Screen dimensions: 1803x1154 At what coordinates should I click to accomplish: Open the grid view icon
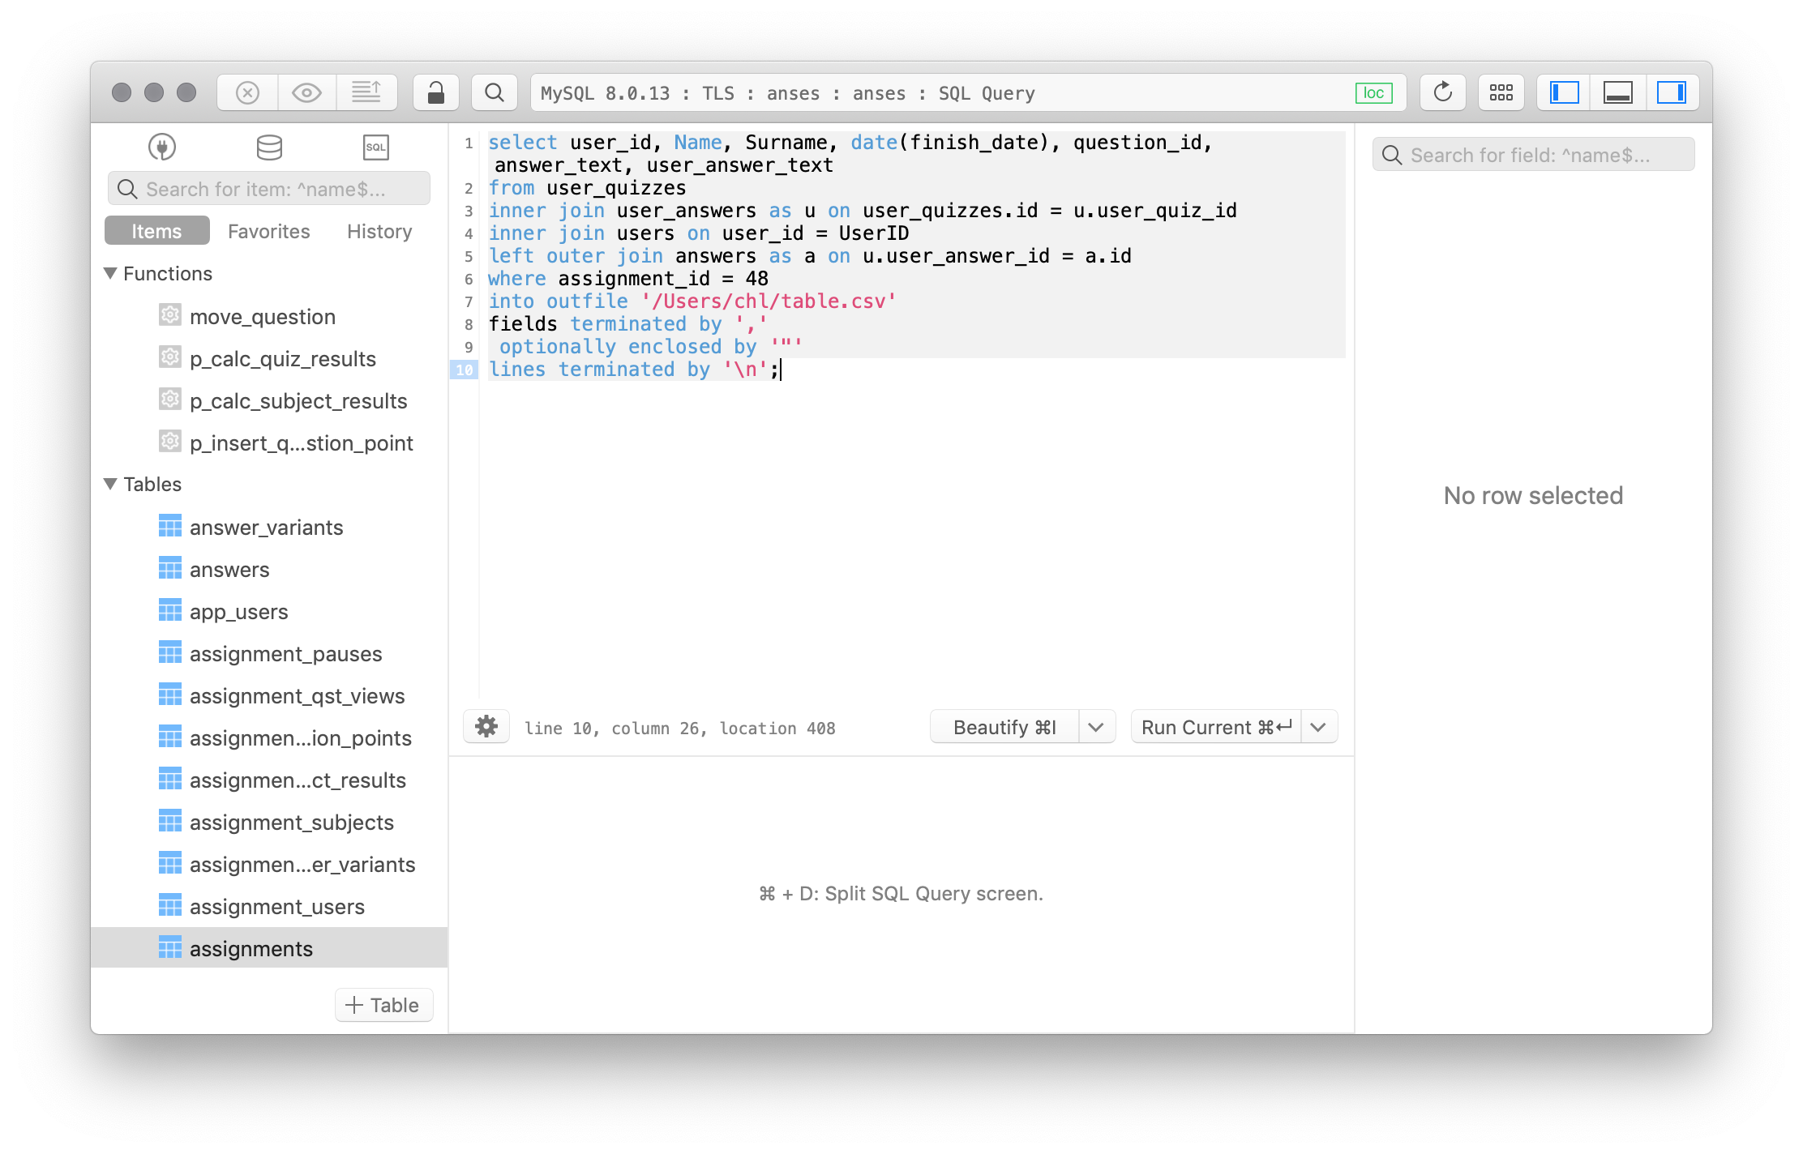point(1501,92)
